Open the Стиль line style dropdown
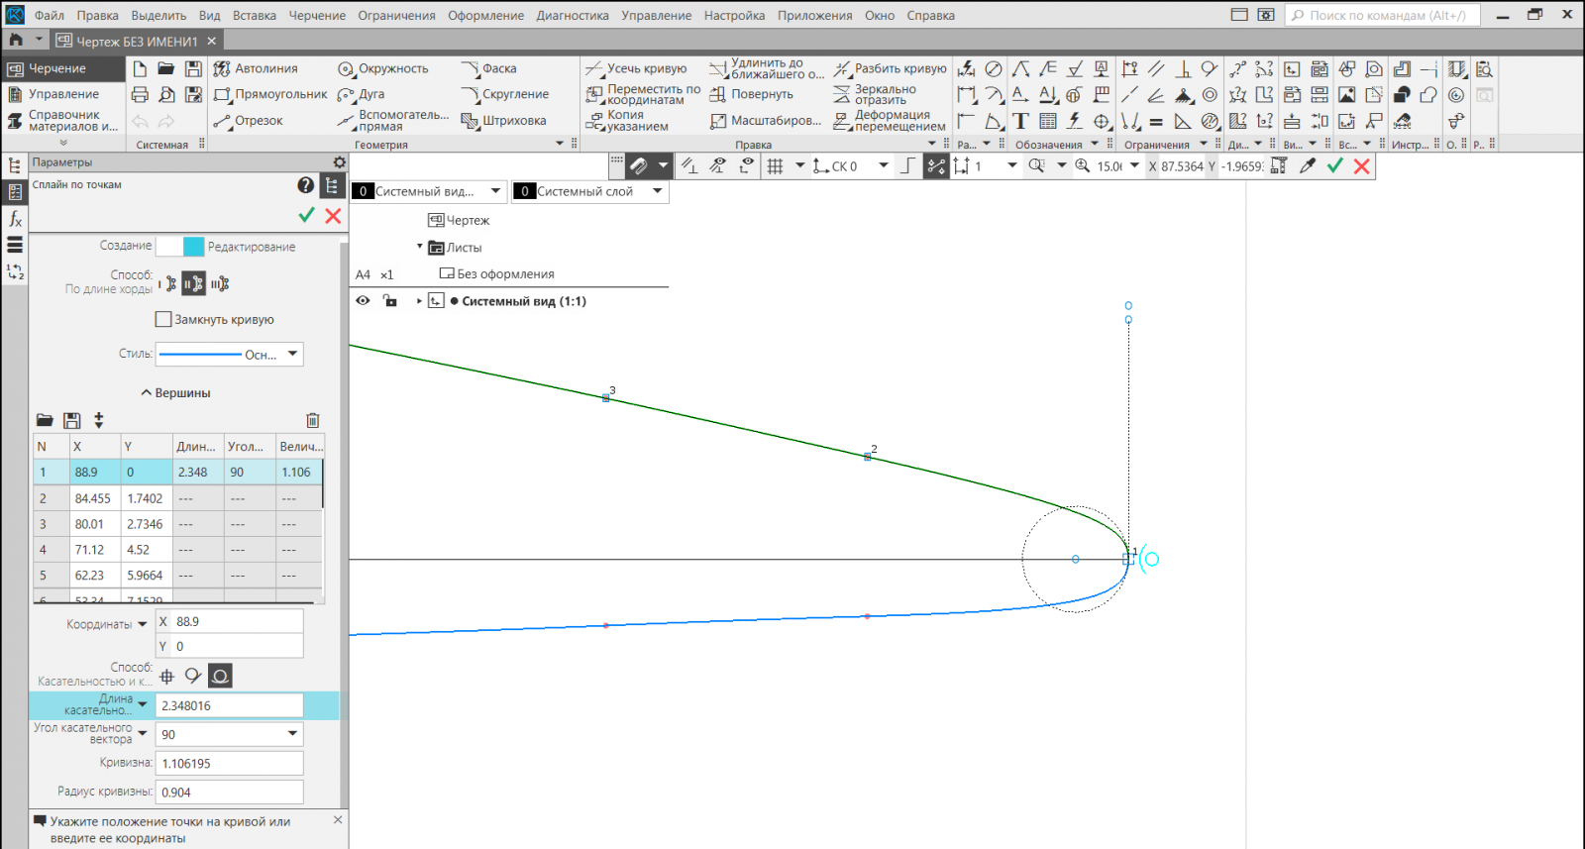Screen dimensions: 1585x849 [x=292, y=354]
